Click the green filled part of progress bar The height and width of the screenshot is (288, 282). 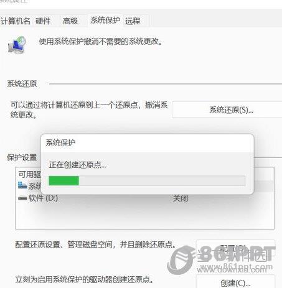click(x=63, y=180)
